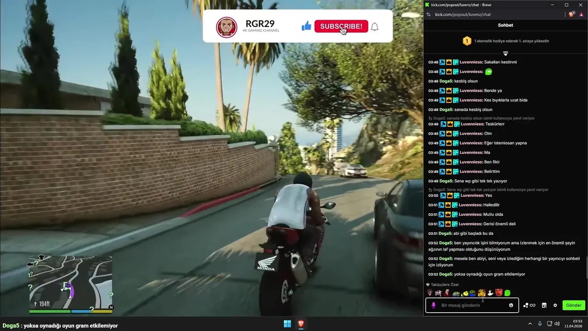
Task: Click the kick.com/popout/luvenz/chat address bar
Action: [x=463, y=15]
